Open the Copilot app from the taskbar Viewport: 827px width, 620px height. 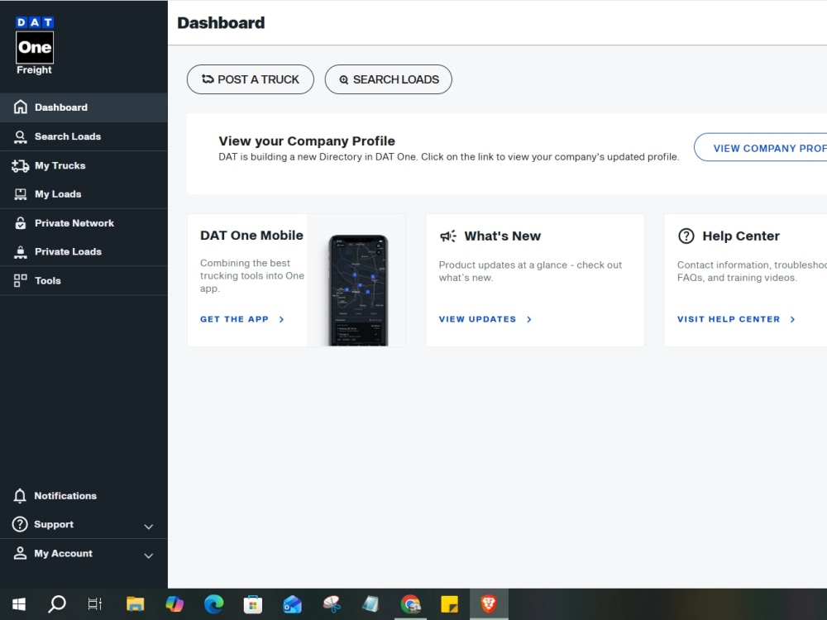tap(174, 604)
